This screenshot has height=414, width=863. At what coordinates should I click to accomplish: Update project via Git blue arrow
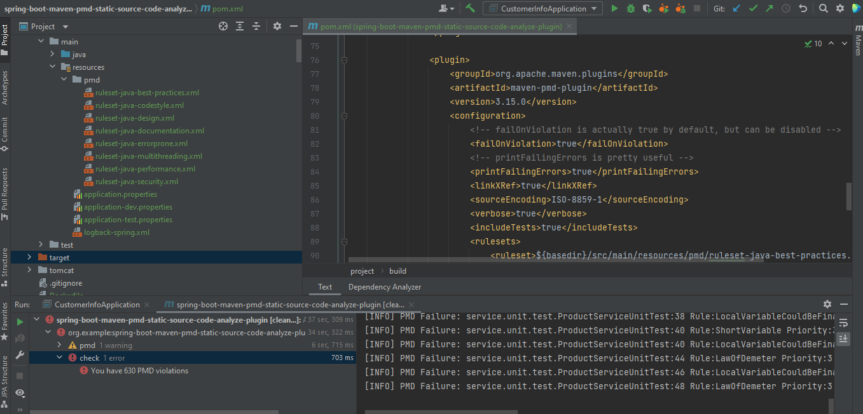[737, 8]
